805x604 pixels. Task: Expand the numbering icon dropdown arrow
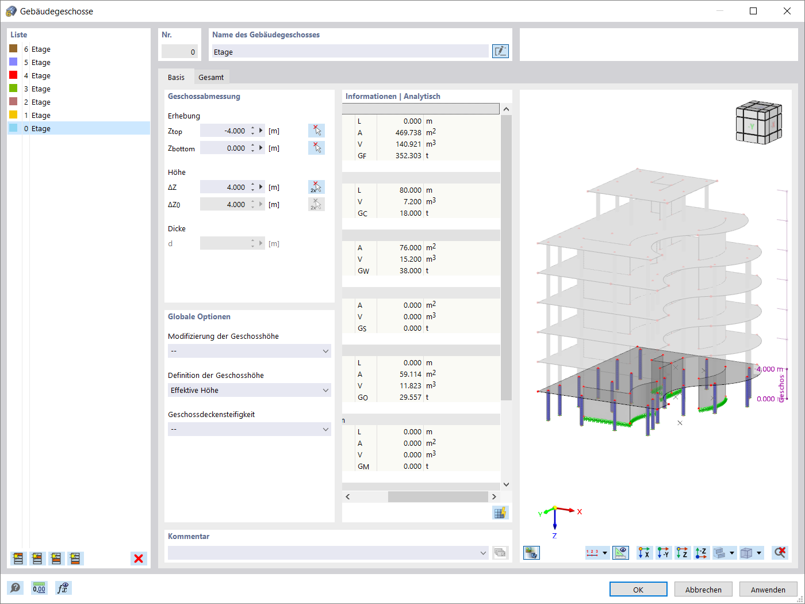coord(605,553)
